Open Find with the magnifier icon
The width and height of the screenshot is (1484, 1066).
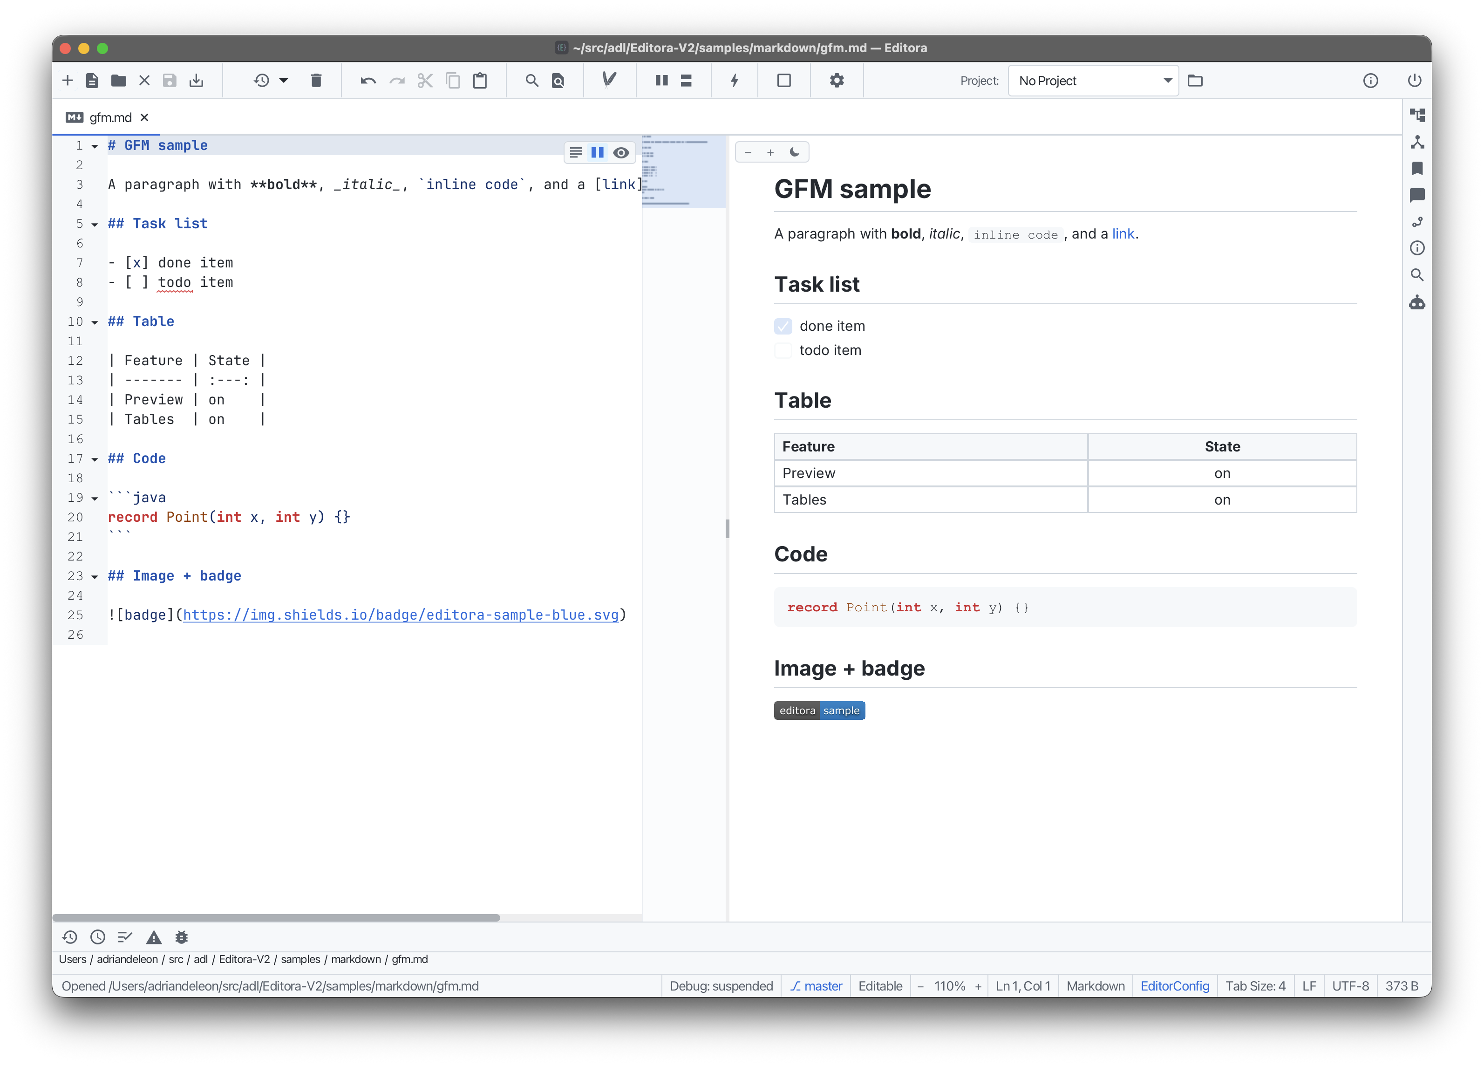[x=532, y=81]
